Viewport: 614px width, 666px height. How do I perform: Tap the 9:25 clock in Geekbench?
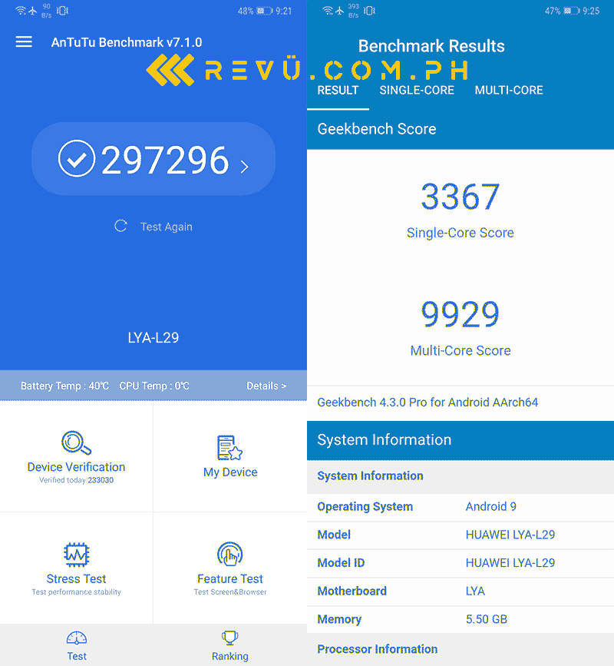pyautogui.click(x=591, y=11)
